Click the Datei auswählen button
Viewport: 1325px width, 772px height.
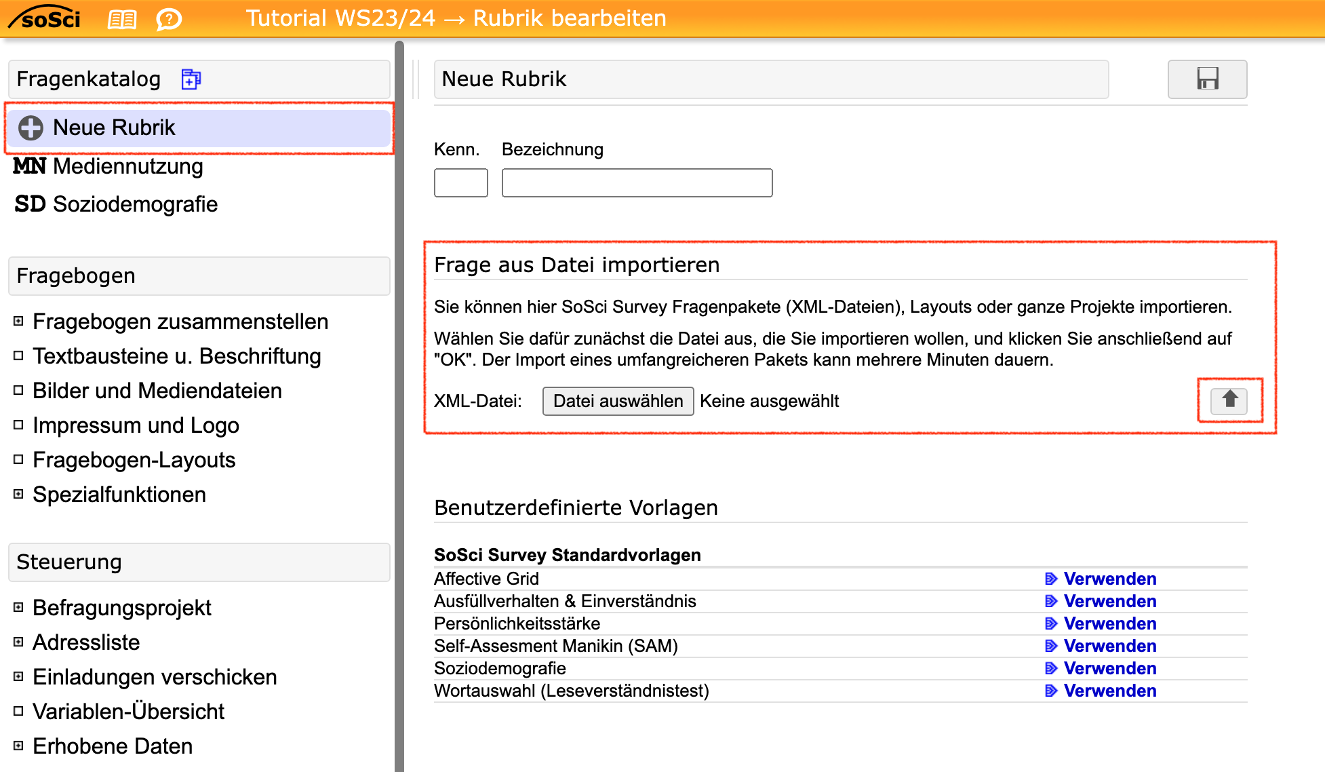point(618,401)
